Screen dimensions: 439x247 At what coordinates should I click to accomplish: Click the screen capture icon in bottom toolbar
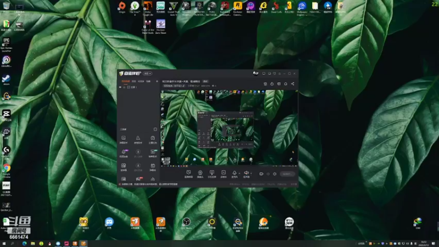[x=188, y=174]
